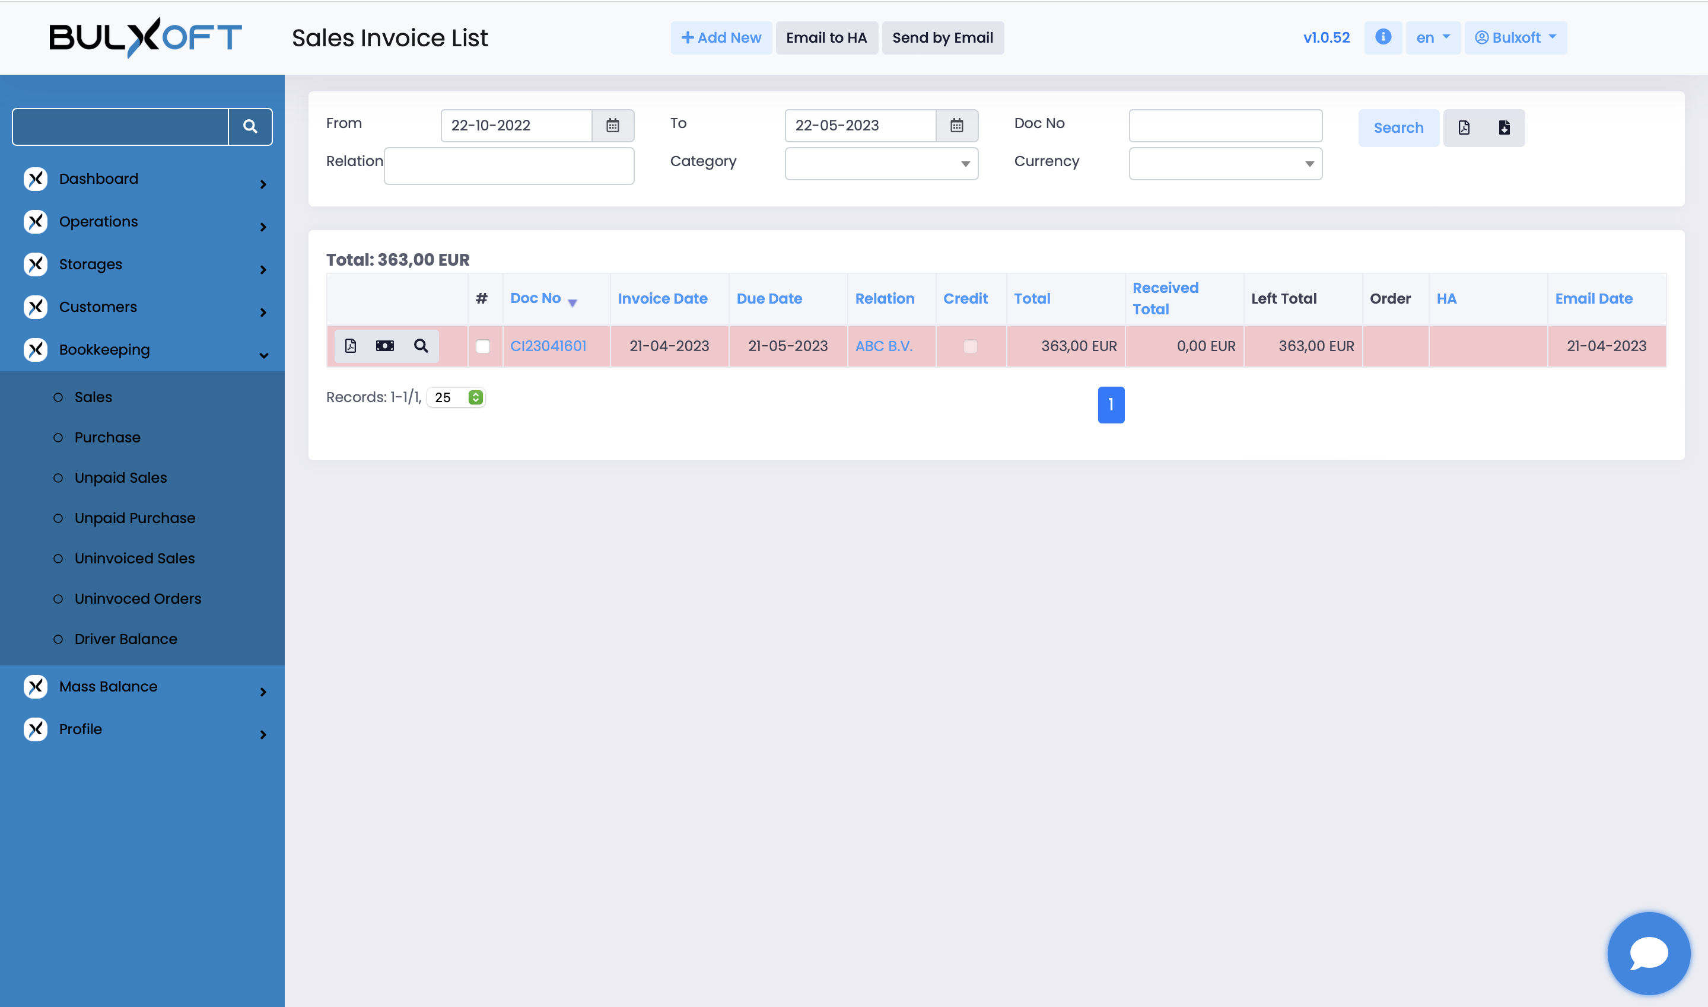Open Unpaid Sales in Bookkeeping submenu
The height and width of the screenshot is (1007, 1708).
coord(121,478)
